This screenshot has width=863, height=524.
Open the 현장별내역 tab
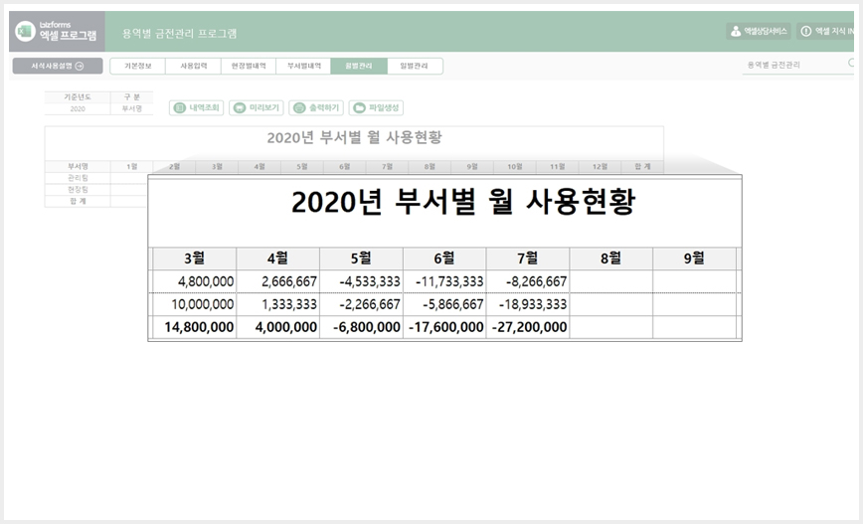pos(249,66)
